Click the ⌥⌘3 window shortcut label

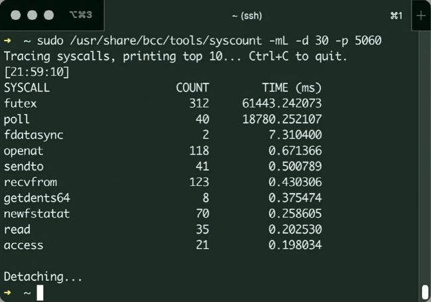click(80, 15)
